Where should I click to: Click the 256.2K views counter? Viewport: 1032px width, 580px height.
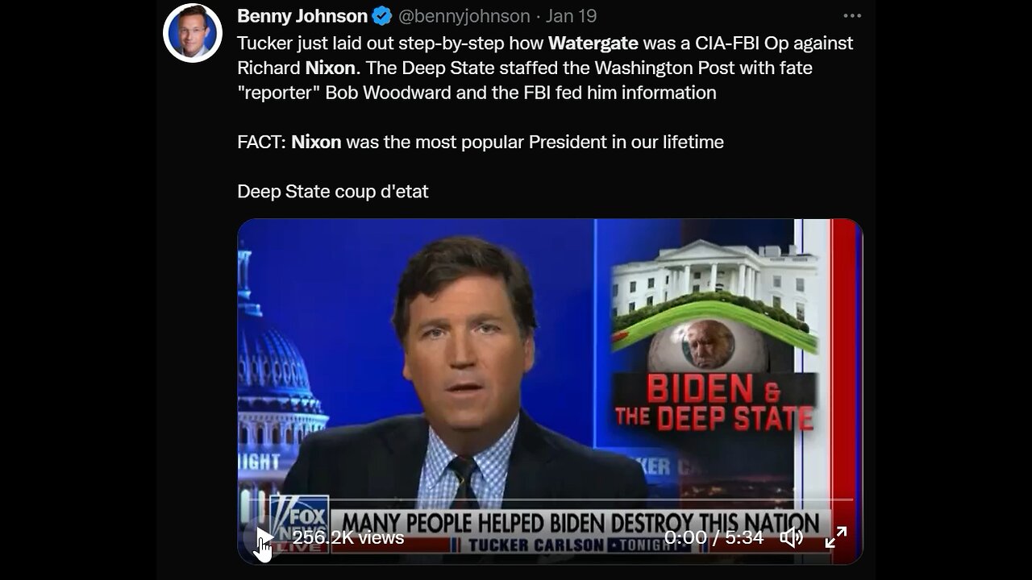(x=347, y=537)
